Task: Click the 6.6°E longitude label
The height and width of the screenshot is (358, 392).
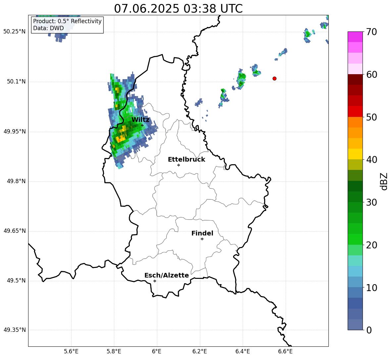Action: point(285,351)
